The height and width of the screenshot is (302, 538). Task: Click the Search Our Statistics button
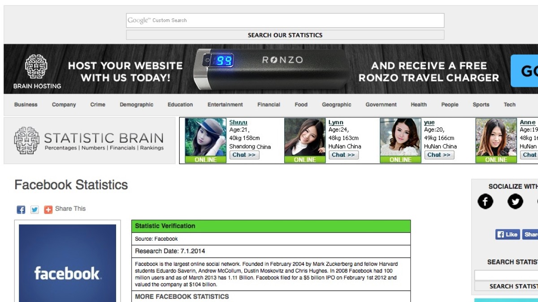tap(285, 35)
